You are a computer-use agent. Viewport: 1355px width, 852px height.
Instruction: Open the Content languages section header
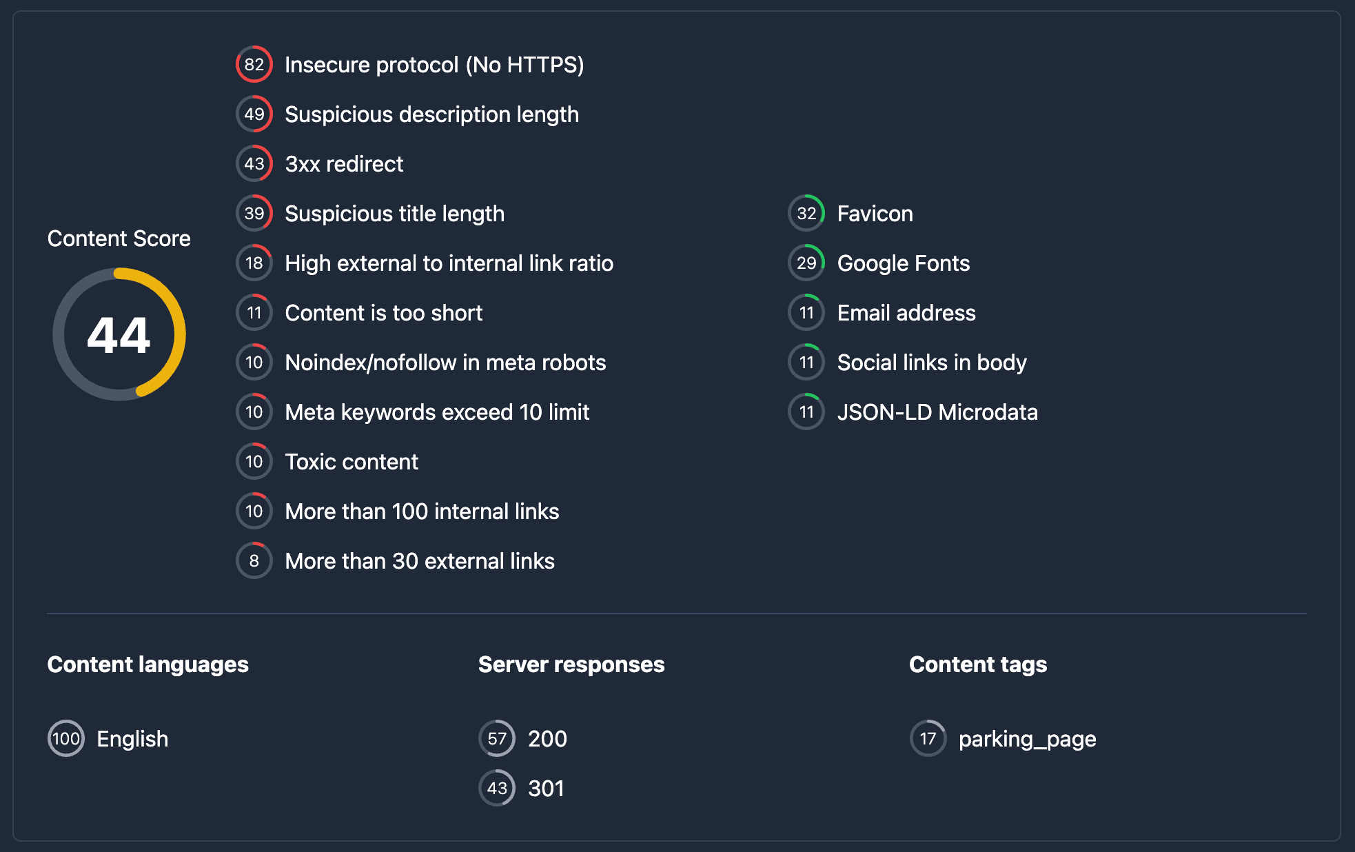tap(147, 664)
